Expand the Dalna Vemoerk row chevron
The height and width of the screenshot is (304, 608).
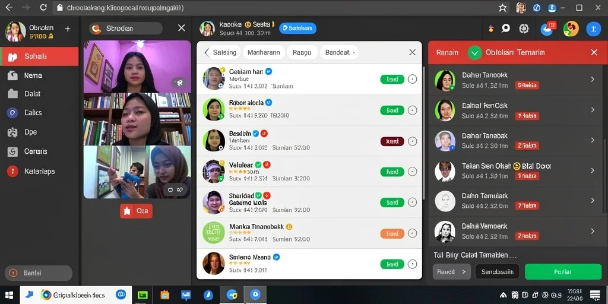[x=593, y=231]
